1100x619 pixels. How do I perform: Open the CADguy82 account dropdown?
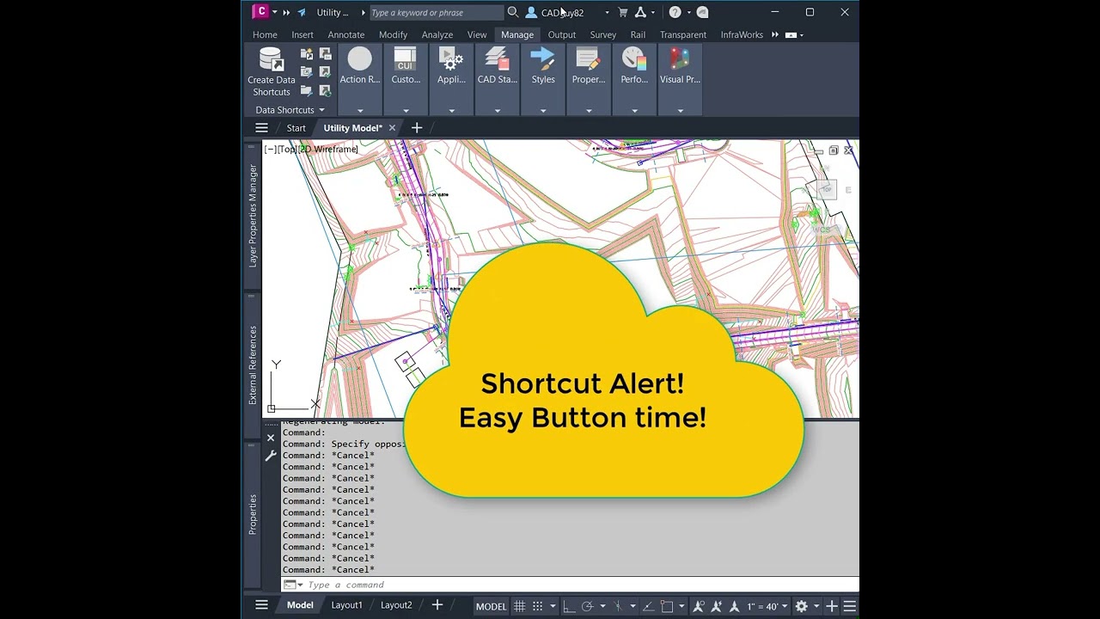coord(607,12)
